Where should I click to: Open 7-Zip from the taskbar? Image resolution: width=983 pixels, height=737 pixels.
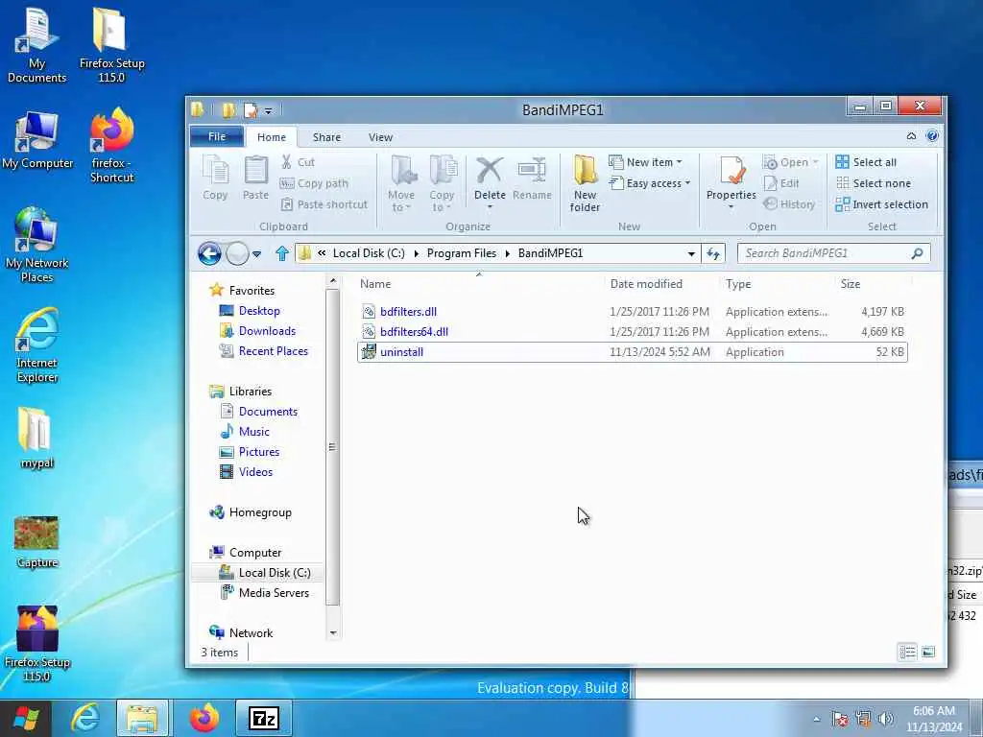[x=264, y=718]
